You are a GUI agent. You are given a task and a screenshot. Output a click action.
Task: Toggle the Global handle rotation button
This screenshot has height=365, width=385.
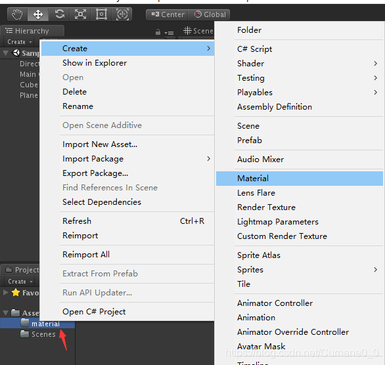point(209,14)
